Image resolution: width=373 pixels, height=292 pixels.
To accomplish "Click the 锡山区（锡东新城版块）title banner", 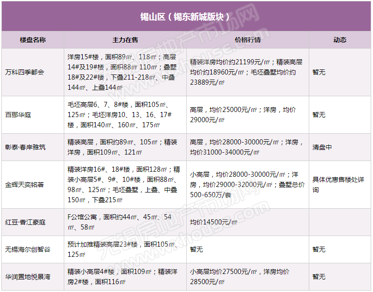I will tap(186, 17).
